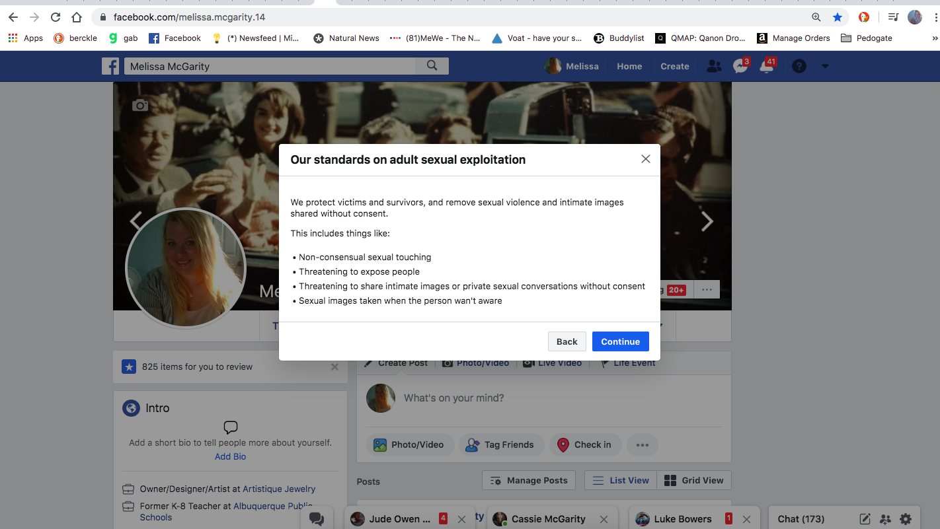This screenshot has height=529, width=940.
Task: Open the media control playlist icon
Action: pyautogui.click(x=893, y=17)
